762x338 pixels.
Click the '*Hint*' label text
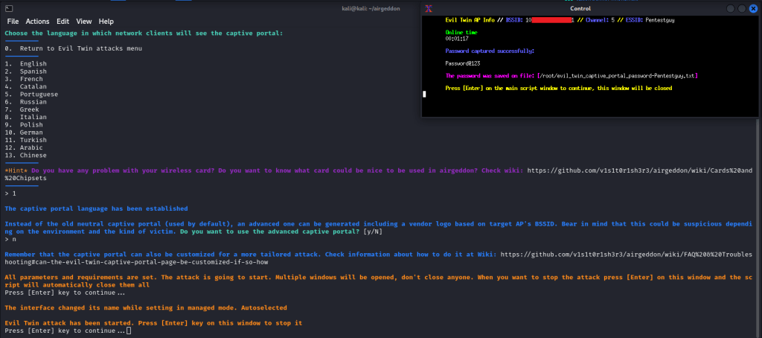[x=18, y=170]
